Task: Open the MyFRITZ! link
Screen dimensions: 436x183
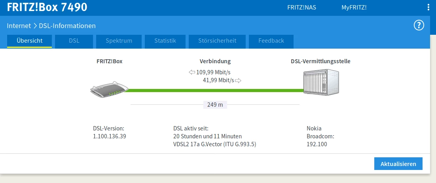Action: click(354, 8)
